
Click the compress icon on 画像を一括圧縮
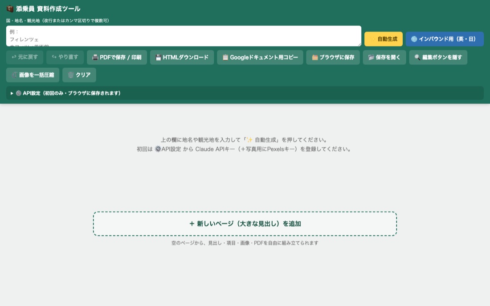(14, 75)
